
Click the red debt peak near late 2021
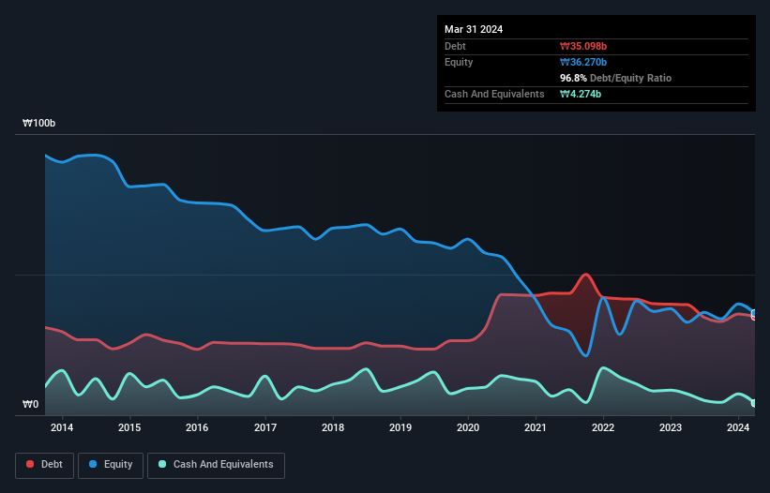[585, 275]
